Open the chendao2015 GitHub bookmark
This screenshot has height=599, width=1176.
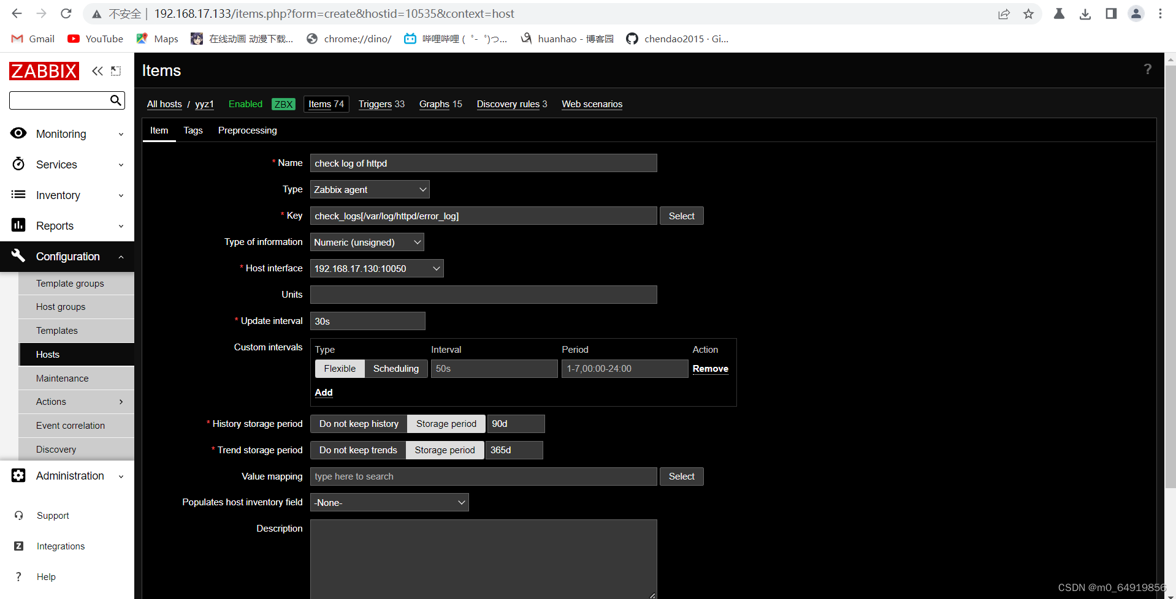pyautogui.click(x=678, y=39)
